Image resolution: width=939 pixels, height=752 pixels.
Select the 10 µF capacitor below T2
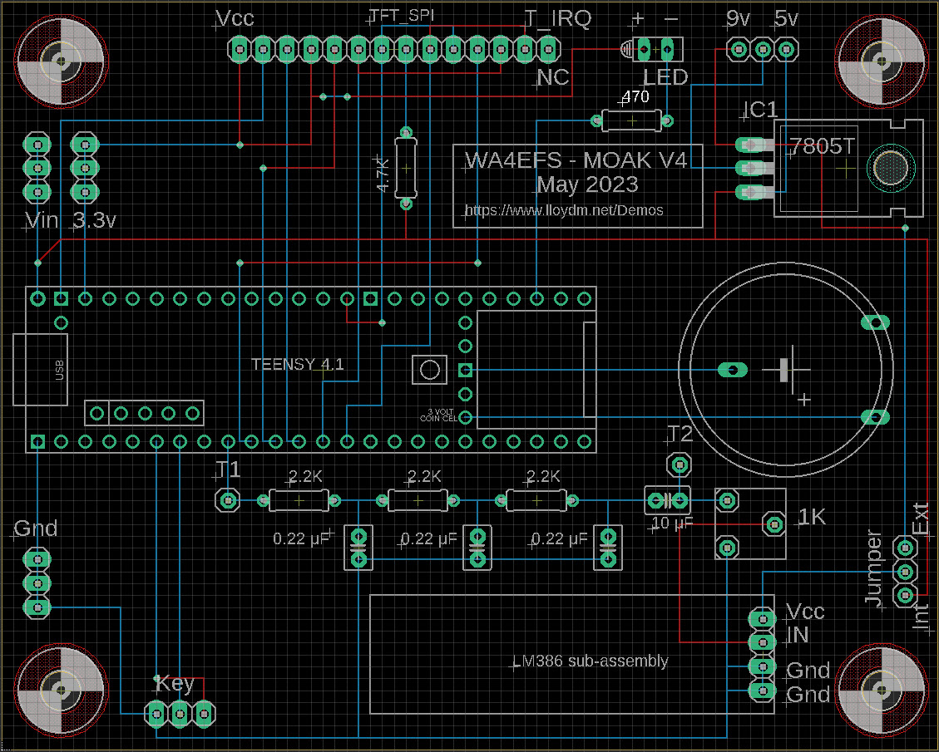667,500
